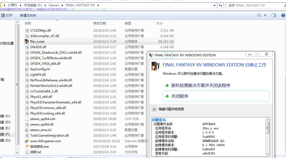286x158 pixels.
Task: Click the Tobii.GameIntegration.dll icon
Action: click(27, 135)
